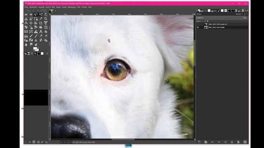
Task: Select the Move tool
Action: pos(31,23)
